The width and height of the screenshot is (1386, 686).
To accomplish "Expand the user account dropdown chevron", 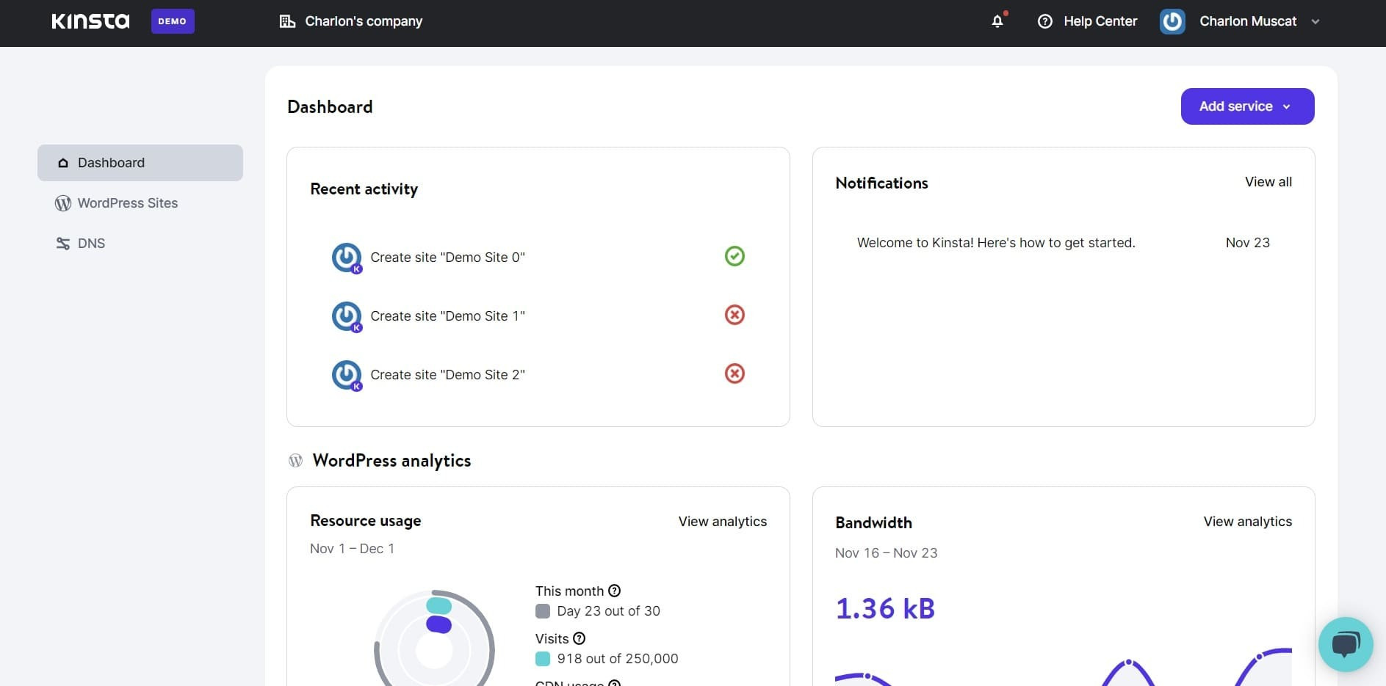I will pos(1315,22).
